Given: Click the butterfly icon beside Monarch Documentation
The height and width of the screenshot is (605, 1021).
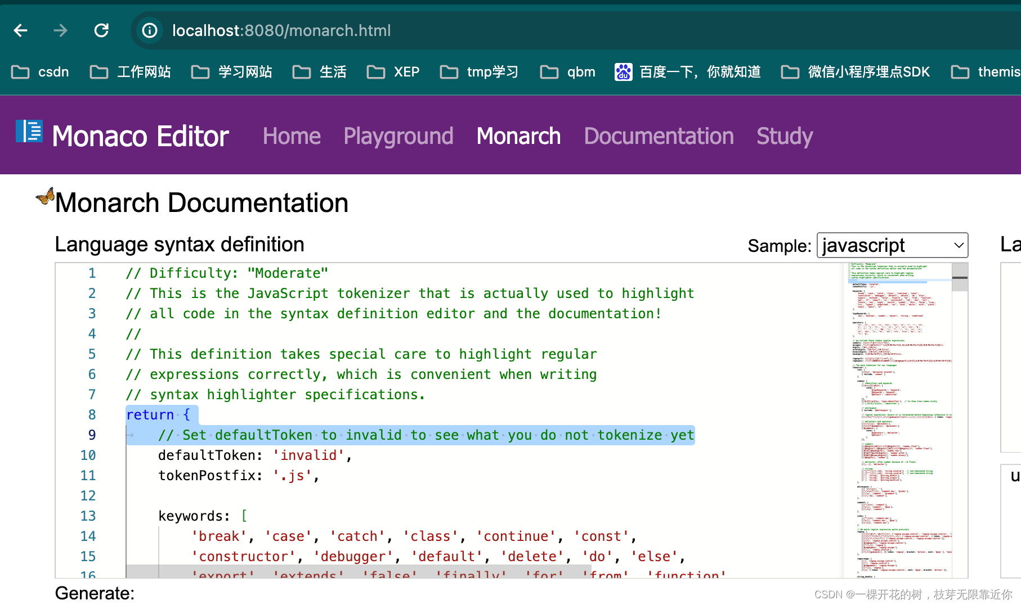Looking at the screenshot, I should (x=44, y=197).
